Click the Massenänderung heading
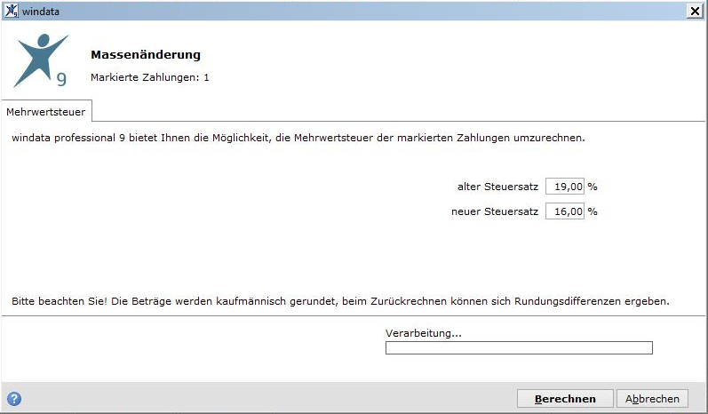 click(146, 54)
